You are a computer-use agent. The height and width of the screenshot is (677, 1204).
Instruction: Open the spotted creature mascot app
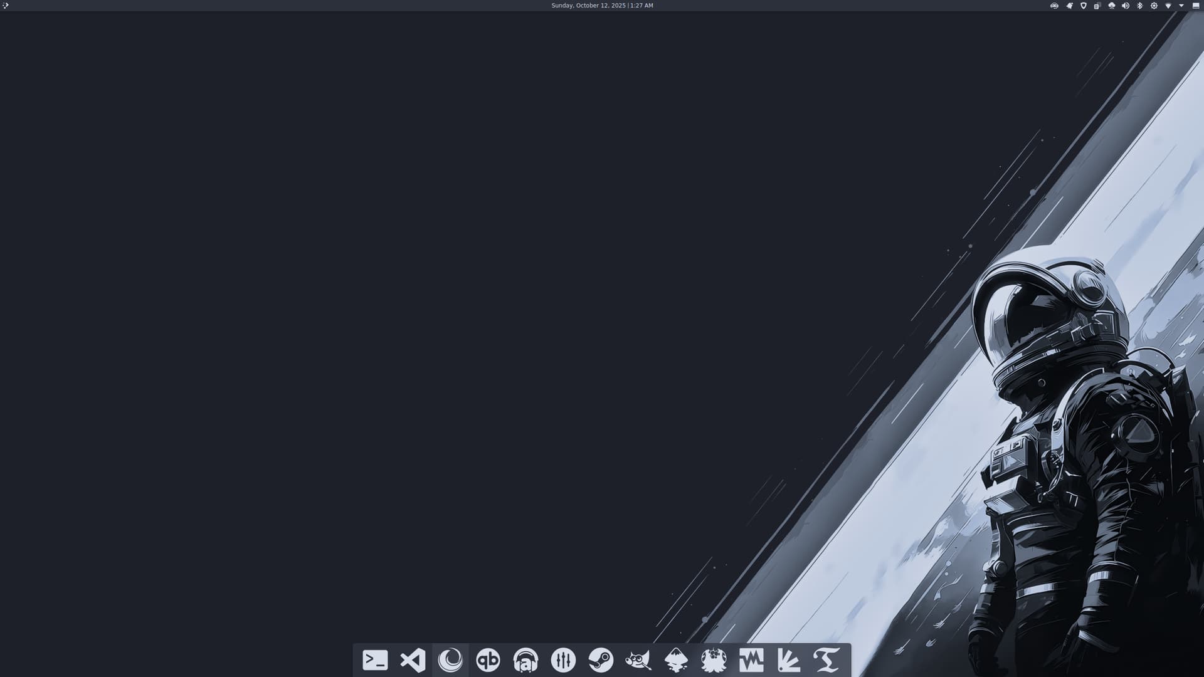click(714, 660)
